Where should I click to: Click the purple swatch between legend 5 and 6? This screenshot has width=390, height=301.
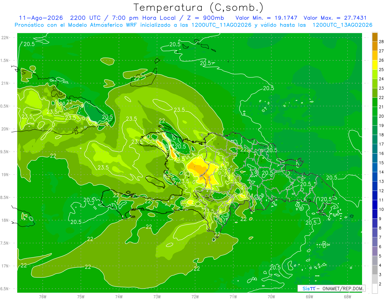(x=375, y=251)
